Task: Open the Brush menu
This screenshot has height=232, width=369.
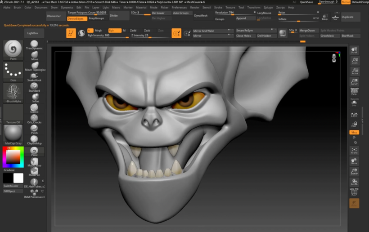Action: (x=18, y=8)
